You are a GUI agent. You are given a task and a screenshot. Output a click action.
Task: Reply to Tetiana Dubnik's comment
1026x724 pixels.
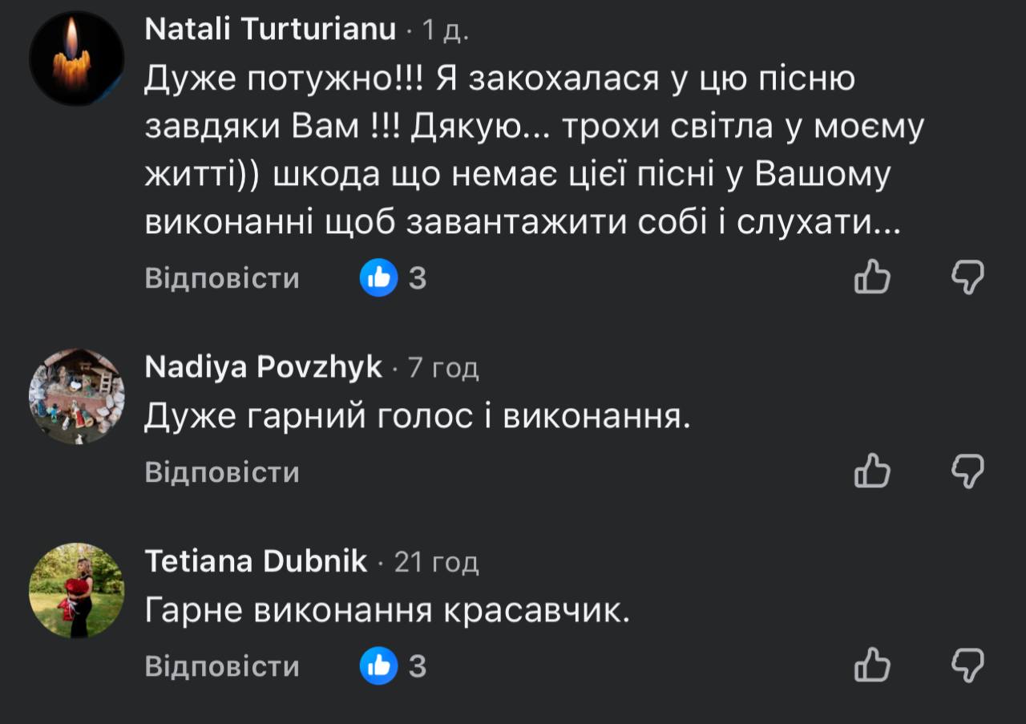(x=222, y=666)
